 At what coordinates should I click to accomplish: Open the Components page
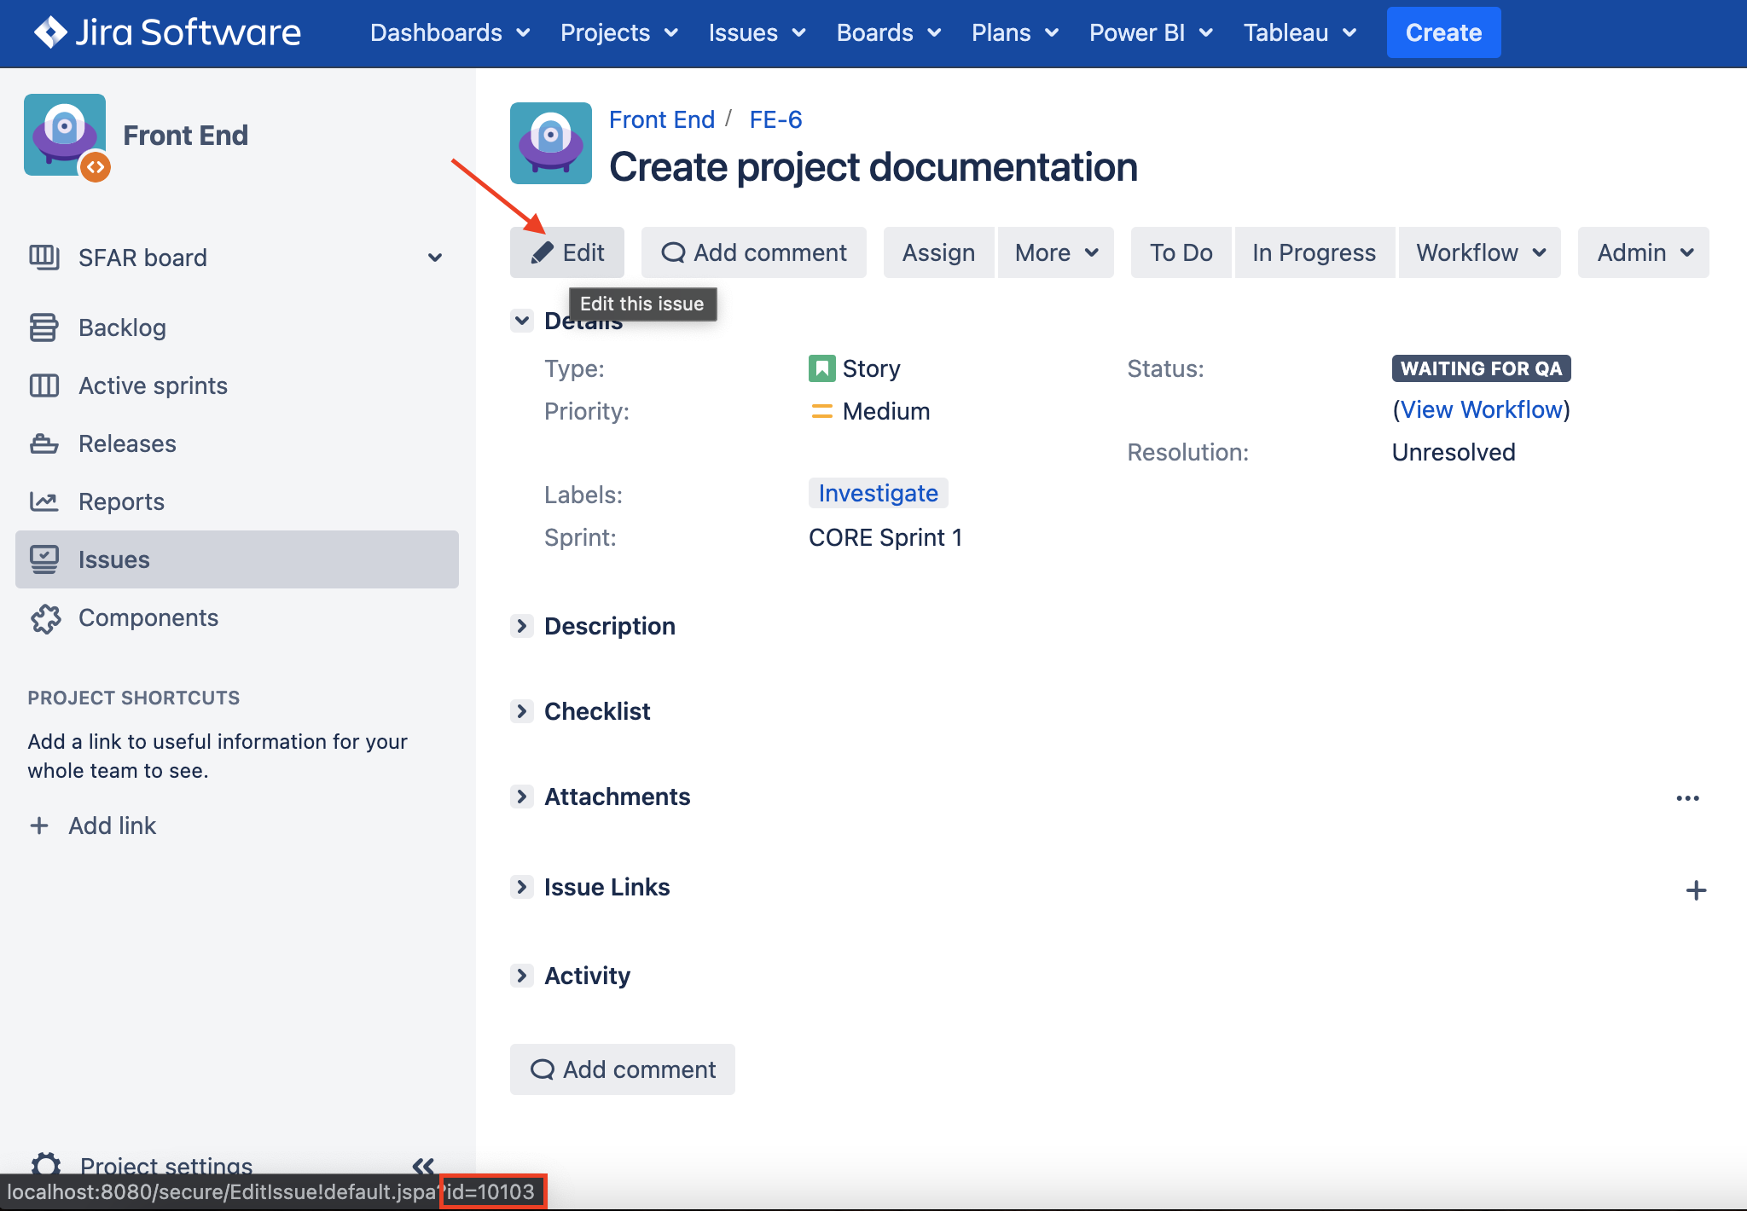pyautogui.click(x=148, y=617)
